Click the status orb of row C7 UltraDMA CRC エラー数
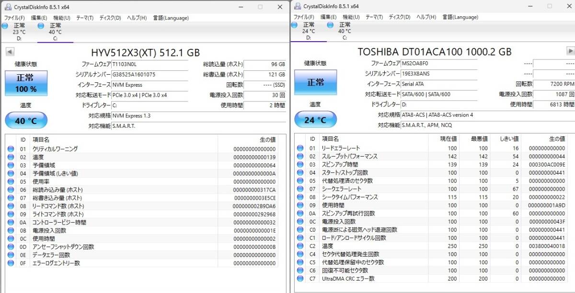This screenshot has height=293, width=575. (300, 278)
